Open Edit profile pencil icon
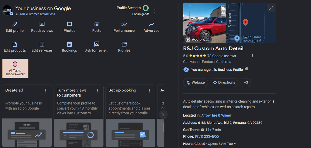311x148 pixels. [15, 24]
